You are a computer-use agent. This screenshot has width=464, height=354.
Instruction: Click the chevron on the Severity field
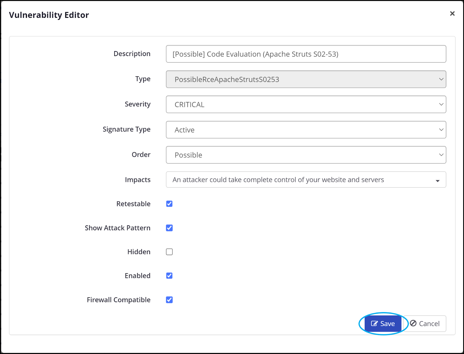click(441, 104)
